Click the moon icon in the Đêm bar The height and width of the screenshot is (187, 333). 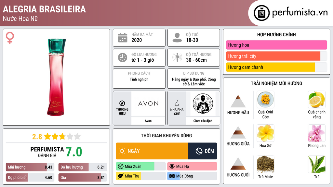[x=199, y=151]
